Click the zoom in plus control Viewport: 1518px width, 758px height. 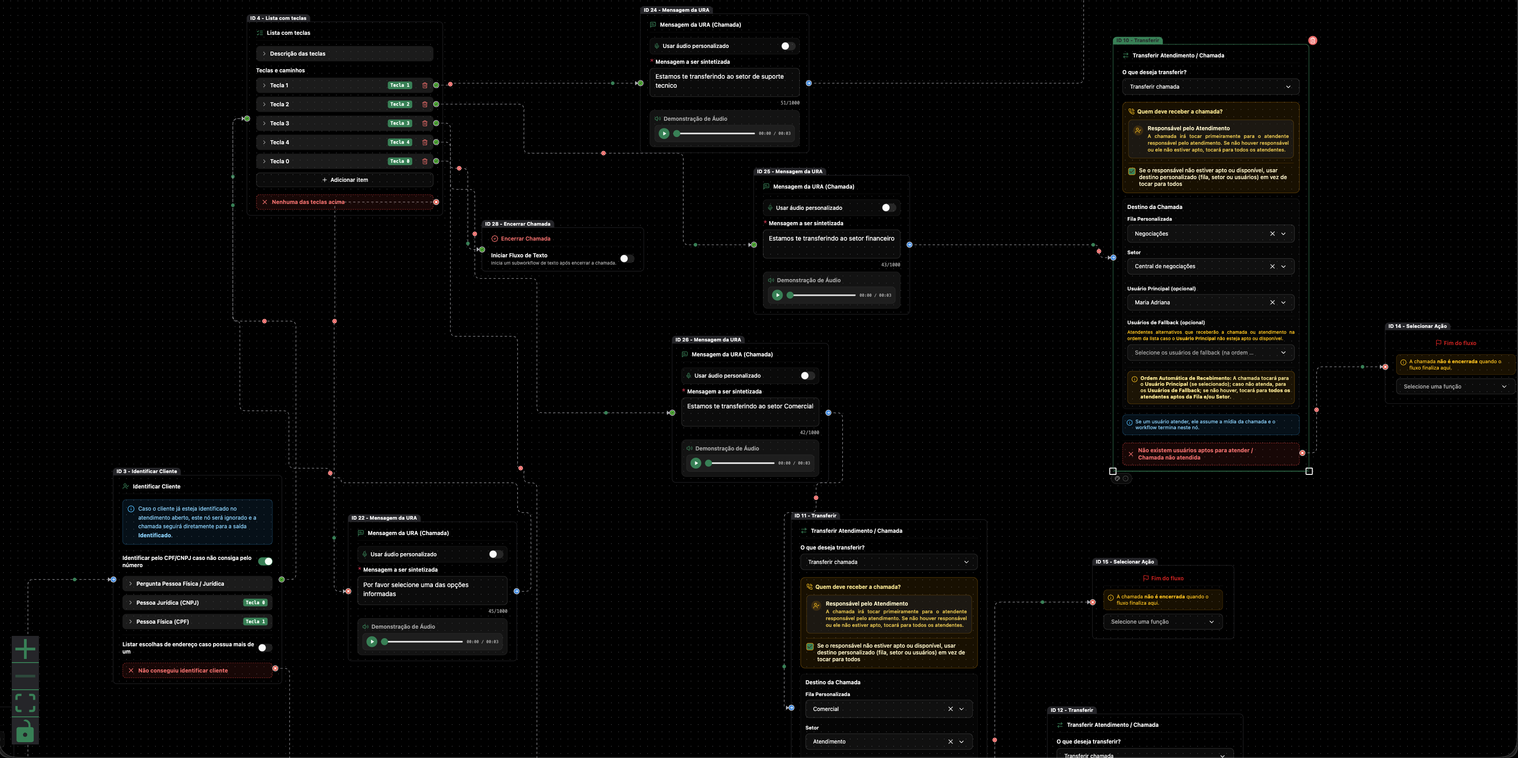(25, 649)
